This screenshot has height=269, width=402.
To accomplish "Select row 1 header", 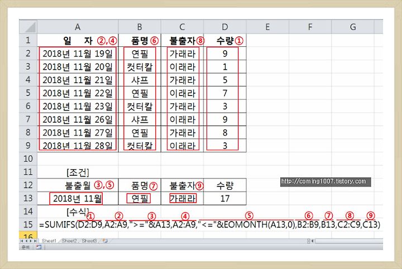I will 28,40.
